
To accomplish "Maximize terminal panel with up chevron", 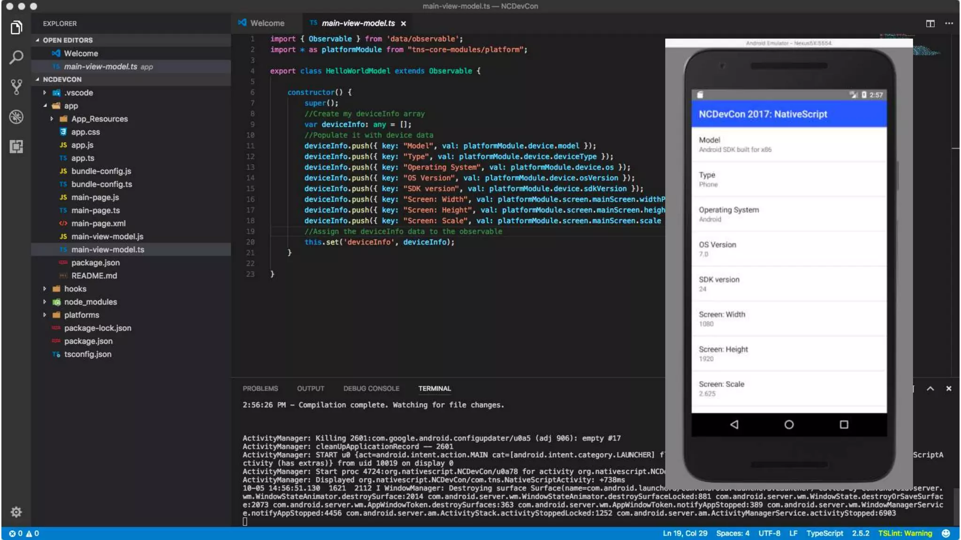I will click(x=930, y=389).
